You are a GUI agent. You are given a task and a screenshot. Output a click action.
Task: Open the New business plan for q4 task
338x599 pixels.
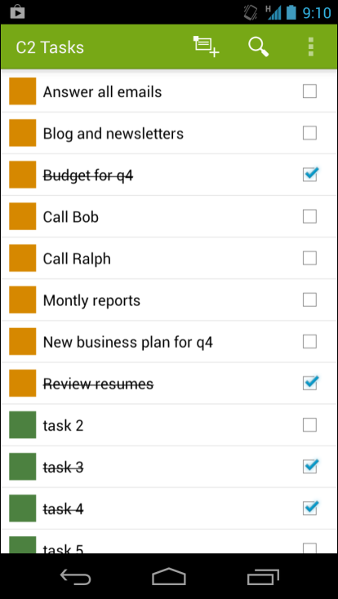coord(169,341)
